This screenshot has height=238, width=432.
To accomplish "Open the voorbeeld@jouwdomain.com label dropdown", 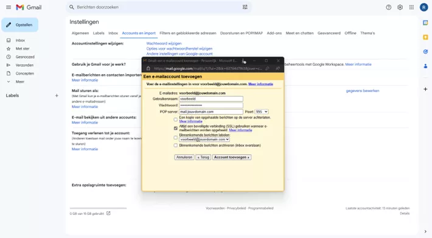I will click(x=204, y=140).
